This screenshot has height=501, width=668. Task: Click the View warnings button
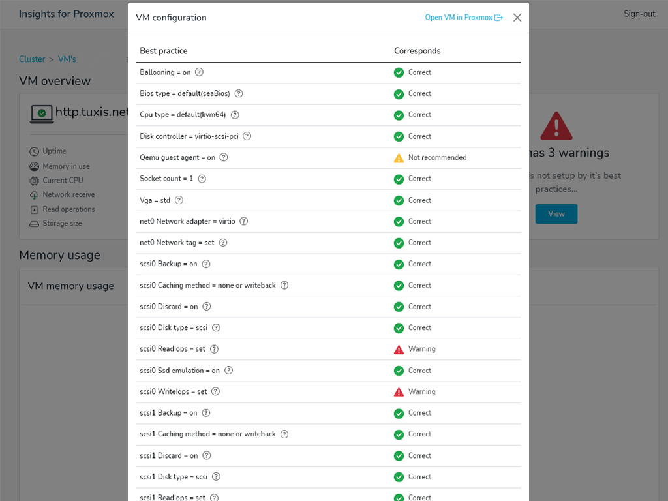[556, 214]
